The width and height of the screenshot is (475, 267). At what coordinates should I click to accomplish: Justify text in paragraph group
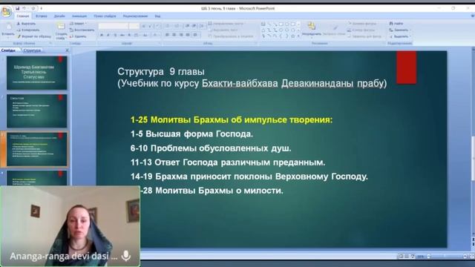(188, 35)
